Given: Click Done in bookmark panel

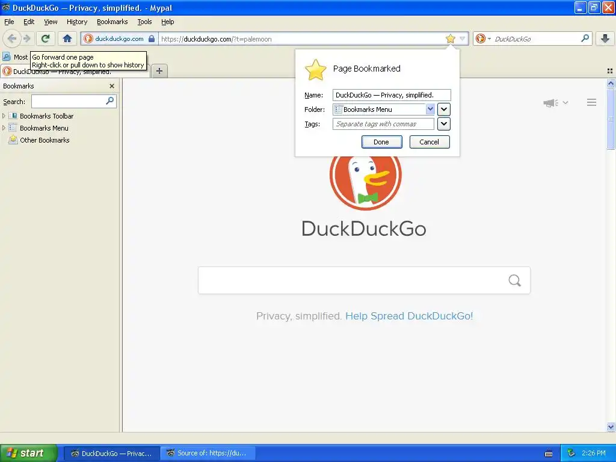Looking at the screenshot, I should click(x=381, y=142).
